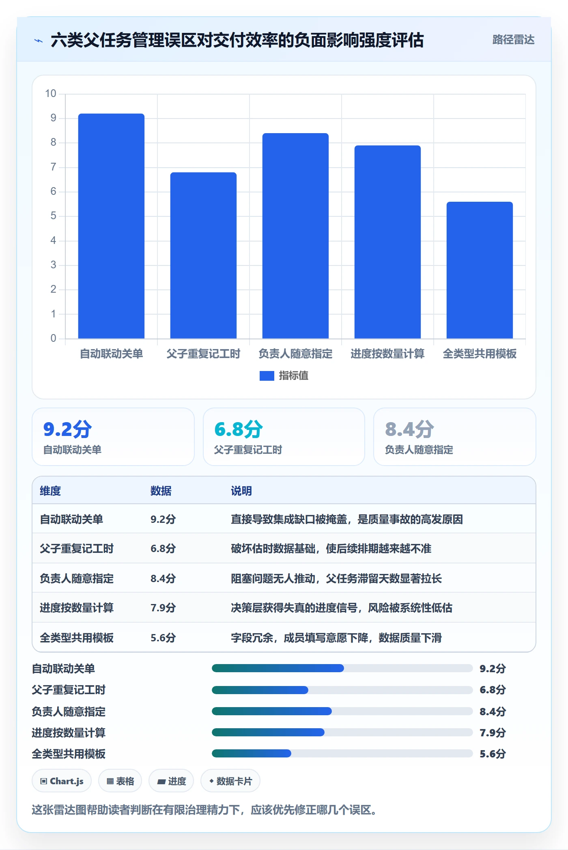Click the description 直接导致集成缺口被掩盖
Screen dimensions: 568x850
click(x=347, y=519)
